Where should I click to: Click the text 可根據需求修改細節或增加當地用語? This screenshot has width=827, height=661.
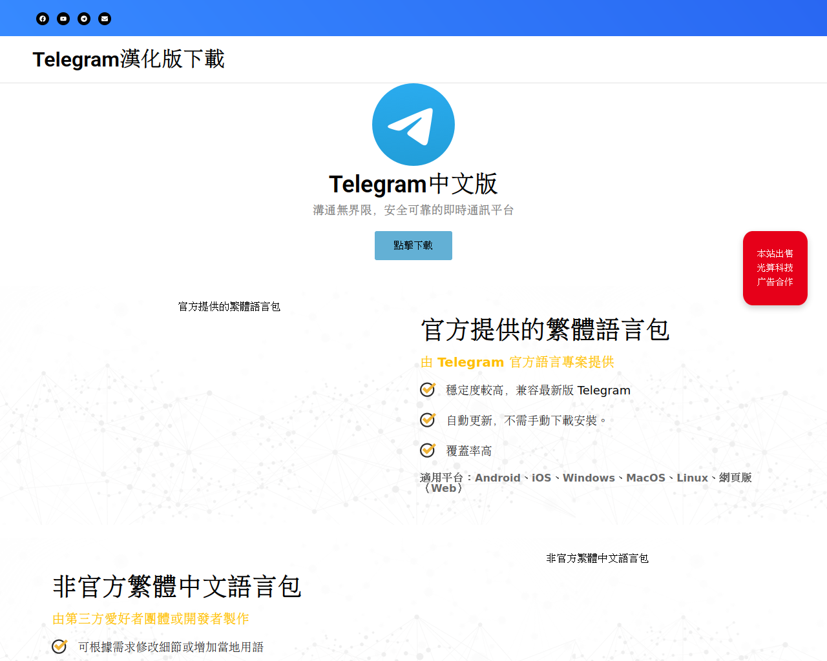point(171,647)
